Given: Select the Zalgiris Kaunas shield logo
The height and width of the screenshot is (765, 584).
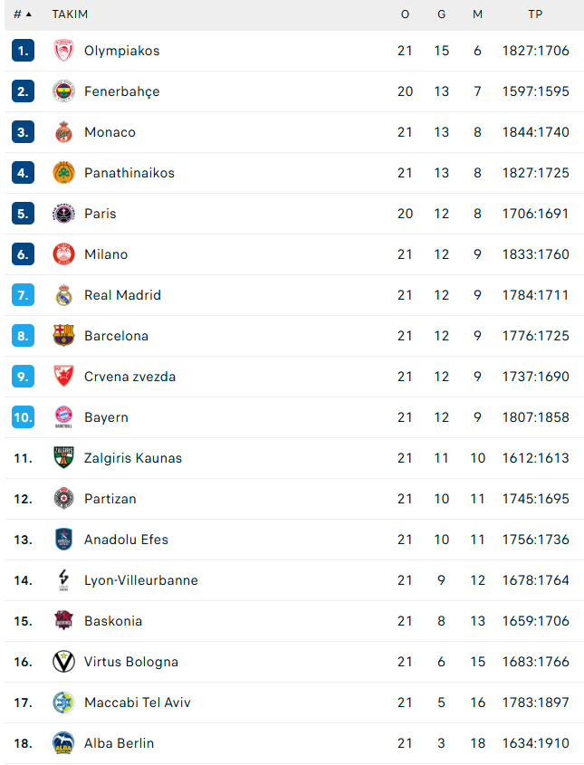Looking at the screenshot, I should [63, 458].
